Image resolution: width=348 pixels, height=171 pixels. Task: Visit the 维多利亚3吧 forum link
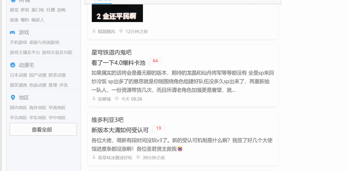click(x=108, y=120)
